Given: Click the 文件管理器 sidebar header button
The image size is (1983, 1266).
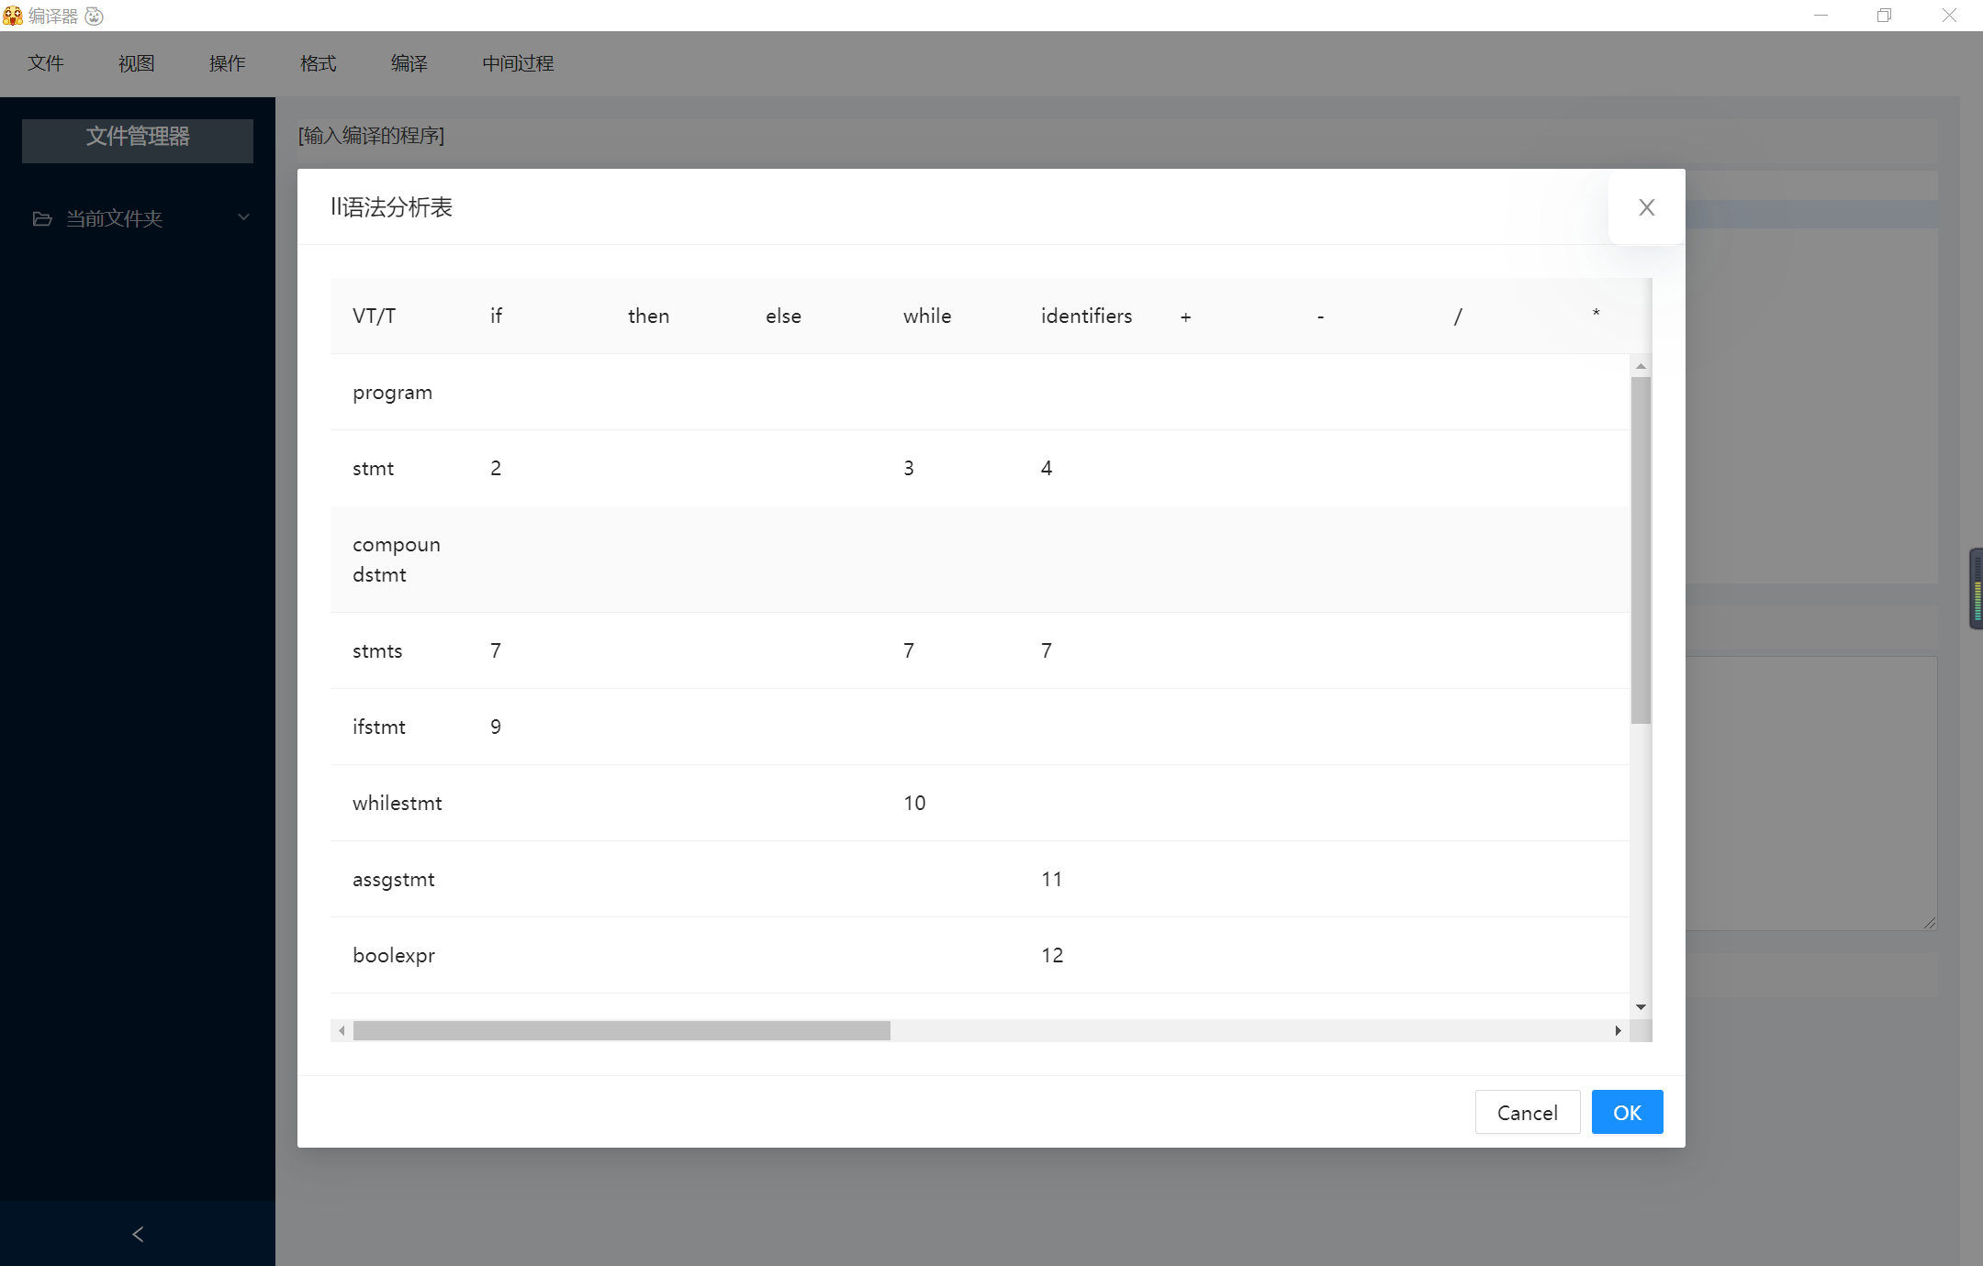Looking at the screenshot, I should (x=138, y=139).
